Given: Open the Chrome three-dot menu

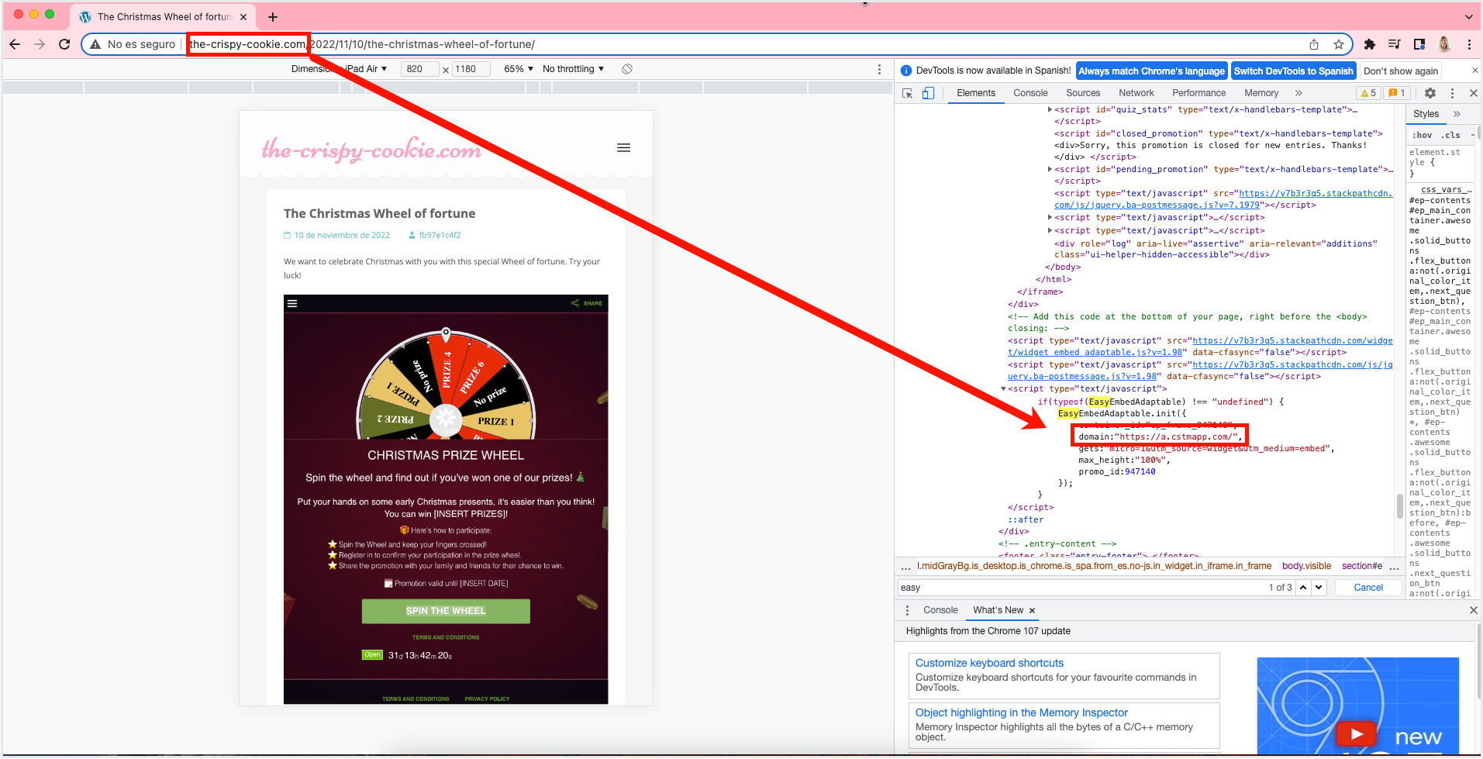Looking at the screenshot, I should (x=1469, y=44).
